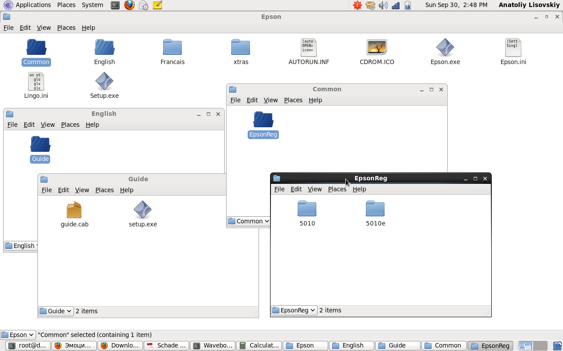Image resolution: width=563 pixels, height=351 pixels.
Task: Switch to the English taskbar button
Action: pos(352,346)
